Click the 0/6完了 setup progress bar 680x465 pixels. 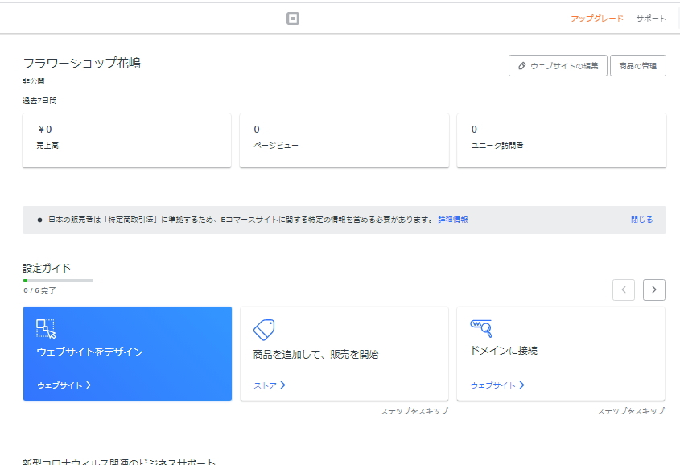pos(56,280)
